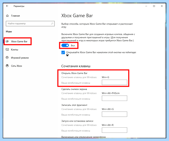
Task: Click the Записать этот фрагмент label
Action: 74,105
